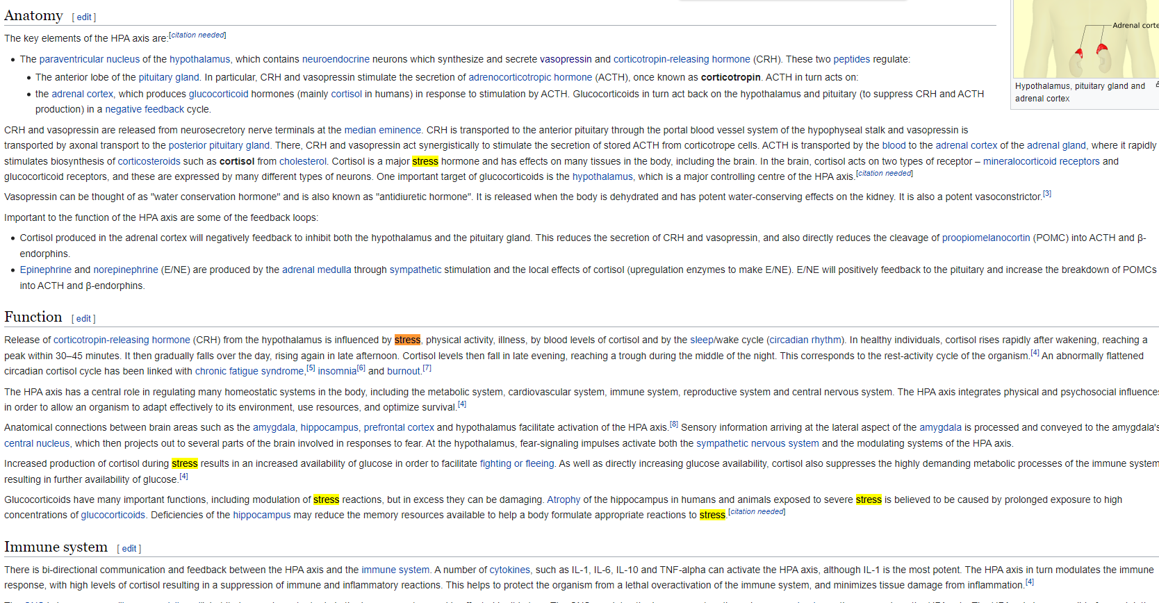Open the adrenal diagram thumbnail image
This screenshot has width=1159, height=603.
pos(1085,39)
